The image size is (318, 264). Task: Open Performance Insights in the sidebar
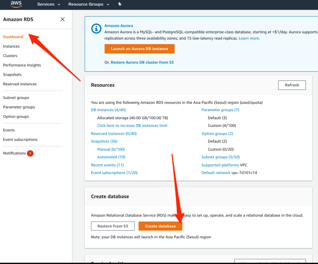[22, 65]
